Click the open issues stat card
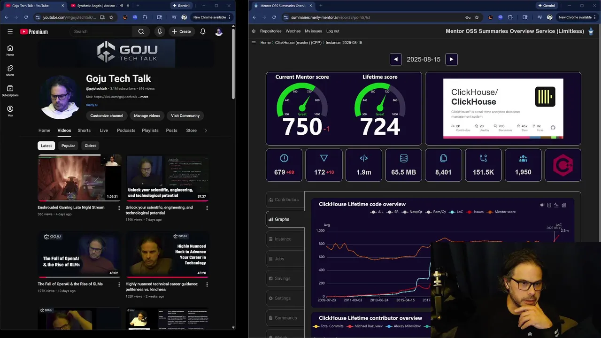Image resolution: width=601 pixels, height=338 pixels. [284, 165]
